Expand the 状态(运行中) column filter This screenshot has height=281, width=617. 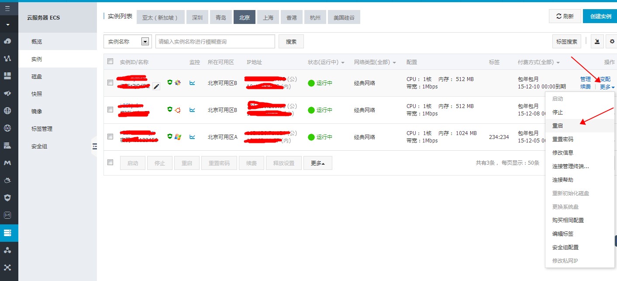[x=326, y=62]
